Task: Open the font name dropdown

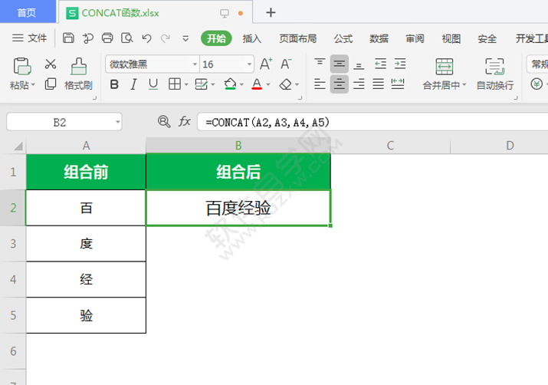Action: (195, 64)
